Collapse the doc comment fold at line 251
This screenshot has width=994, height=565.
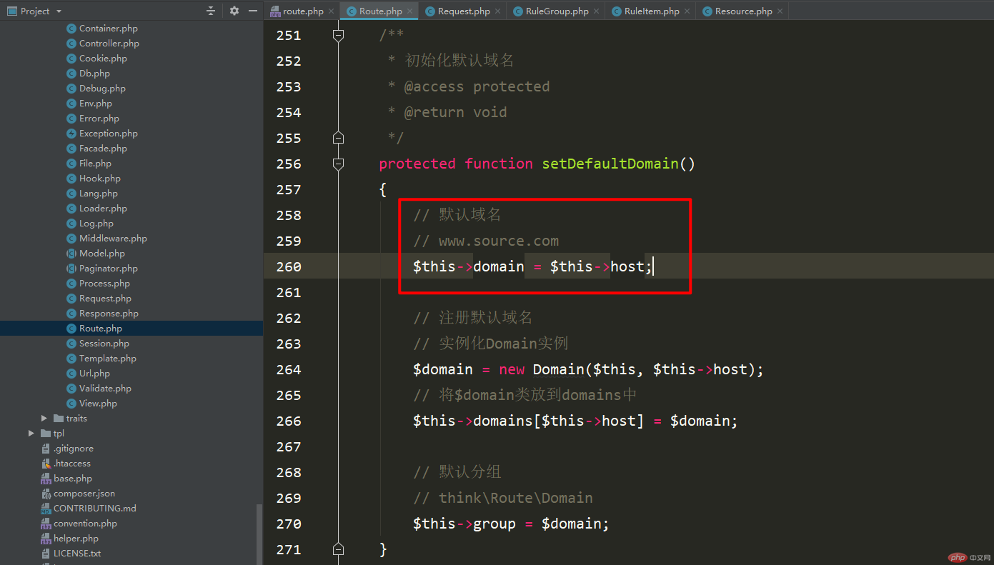339,35
